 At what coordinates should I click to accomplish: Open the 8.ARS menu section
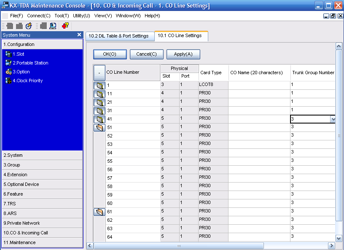(42, 213)
